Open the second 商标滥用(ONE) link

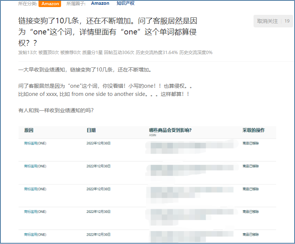pos(35,166)
